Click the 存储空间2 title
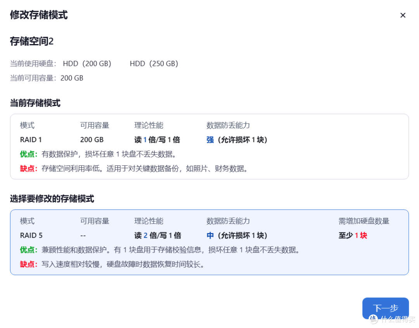Viewport: 419px width, 328px height. point(32,41)
